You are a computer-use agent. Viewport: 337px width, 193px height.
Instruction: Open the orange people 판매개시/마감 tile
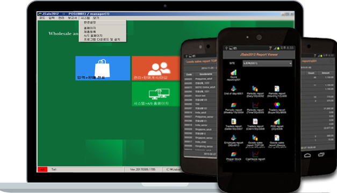coord(156,68)
